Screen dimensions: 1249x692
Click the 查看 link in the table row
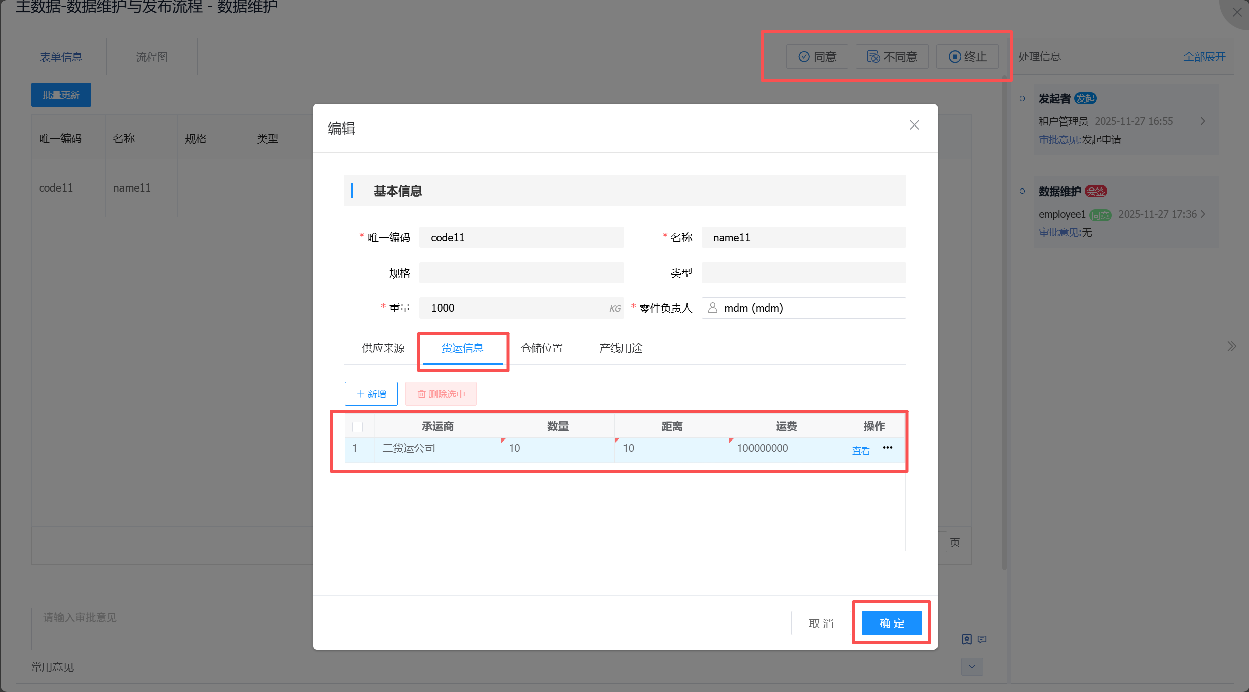coord(861,451)
